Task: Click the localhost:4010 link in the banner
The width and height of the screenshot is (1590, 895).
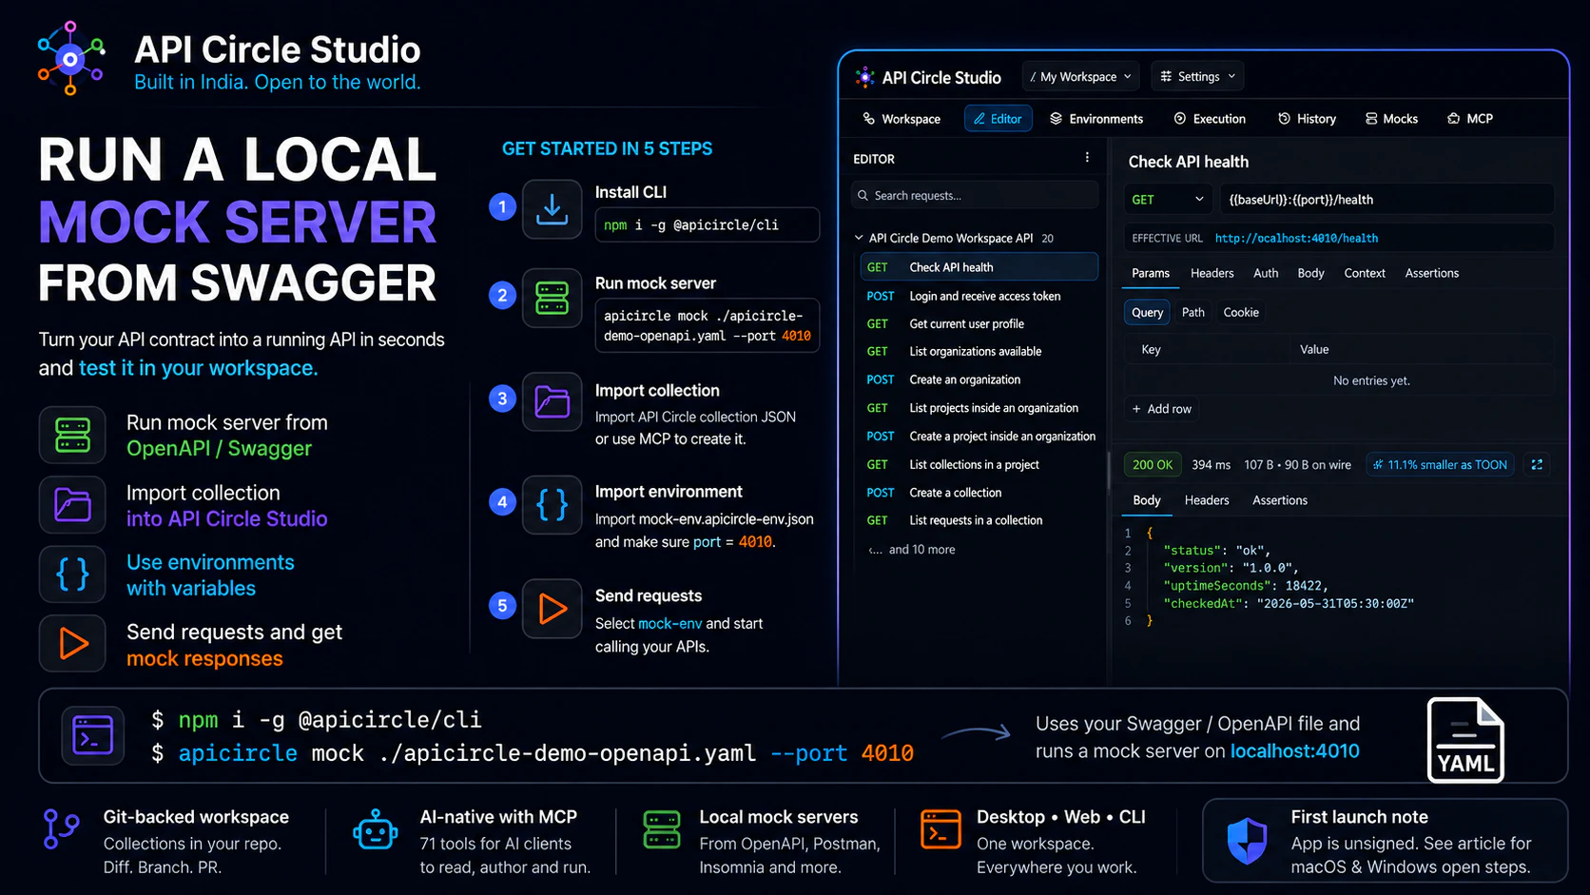Action: click(1294, 751)
